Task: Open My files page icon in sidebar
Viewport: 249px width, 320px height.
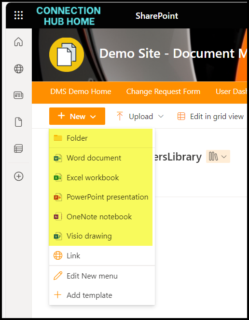Action: 18,122
